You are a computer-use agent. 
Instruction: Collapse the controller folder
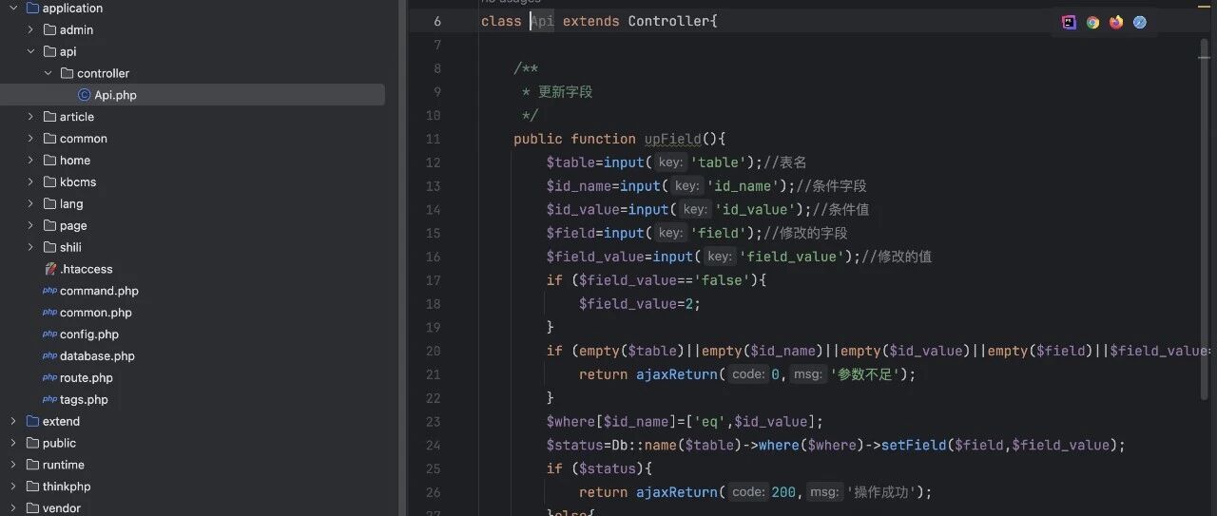point(48,73)
